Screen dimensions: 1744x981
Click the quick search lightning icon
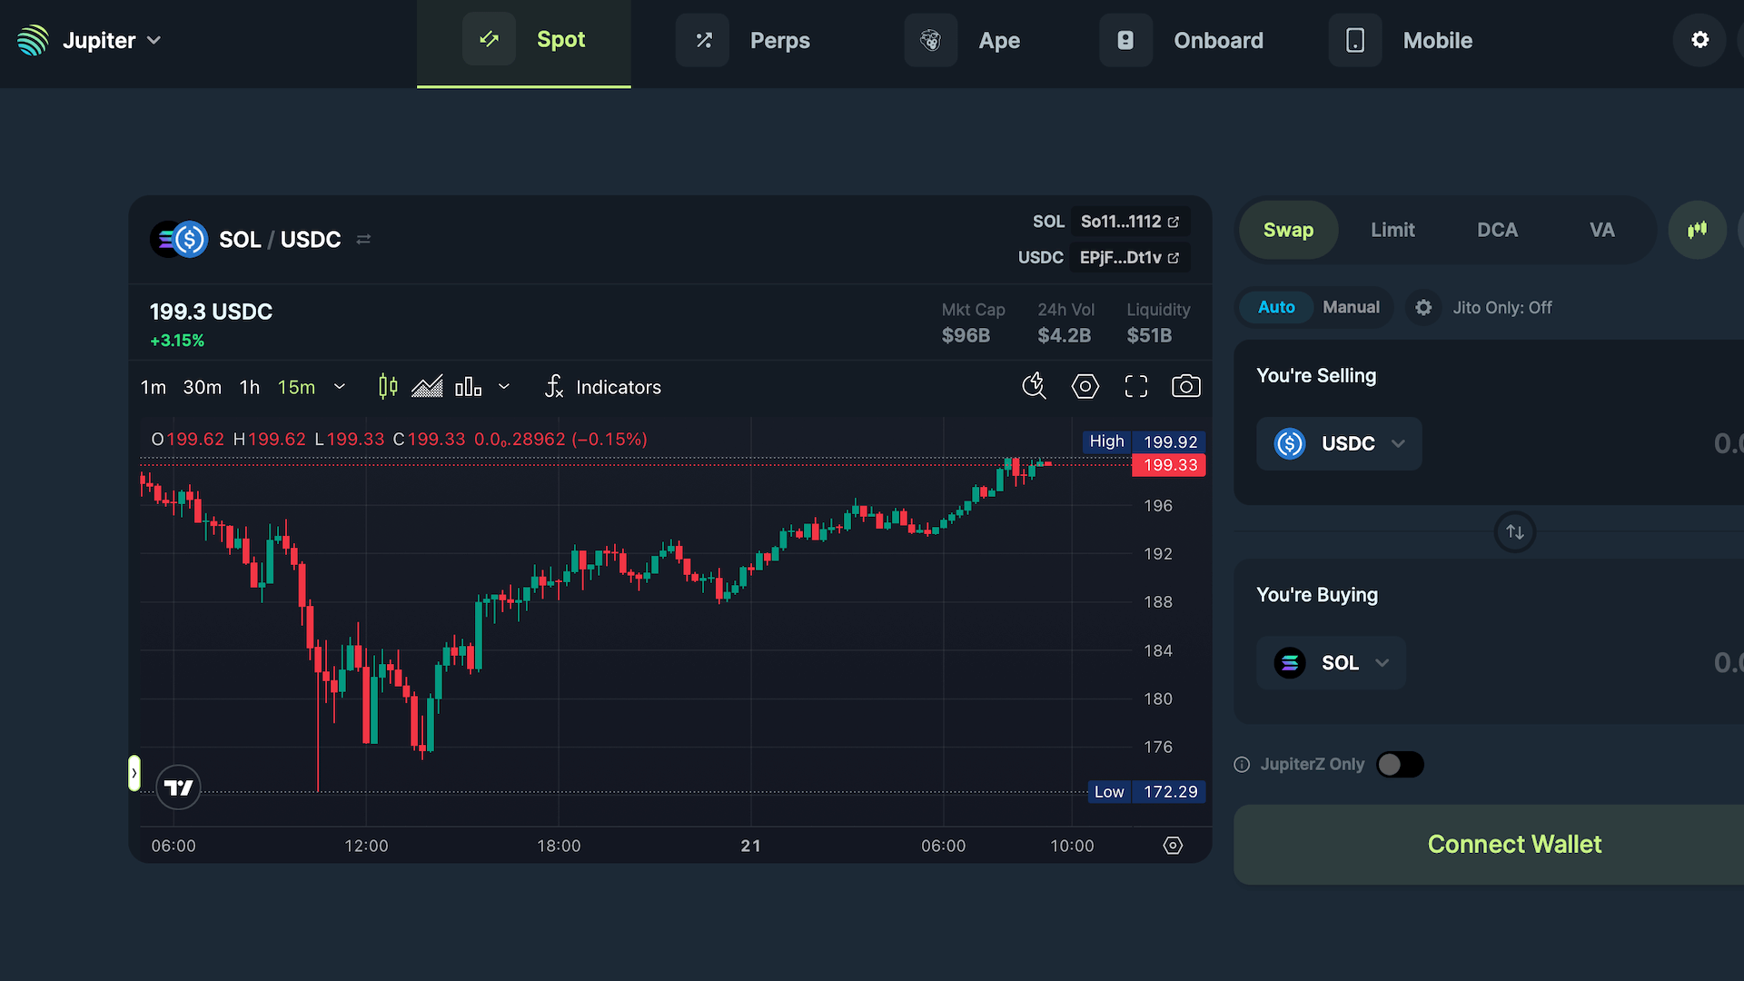pos(1034,387)
